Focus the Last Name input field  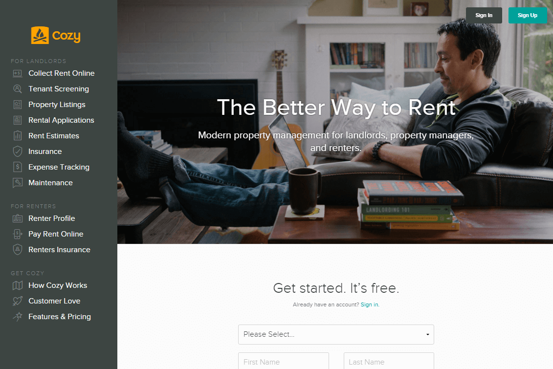(389, 361)
